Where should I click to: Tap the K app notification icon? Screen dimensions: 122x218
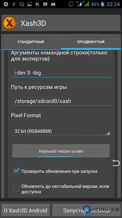[37, 4]
